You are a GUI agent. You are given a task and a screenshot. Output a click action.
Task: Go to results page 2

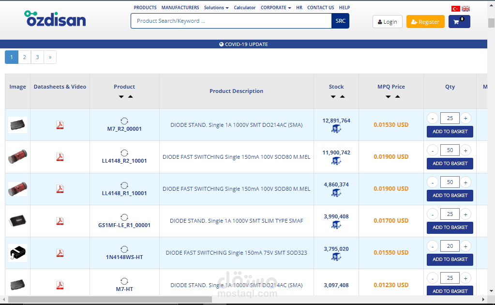click(24, 57)
